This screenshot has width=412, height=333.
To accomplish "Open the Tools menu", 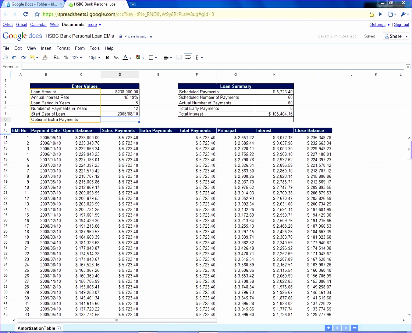I will tap(95, 48).
